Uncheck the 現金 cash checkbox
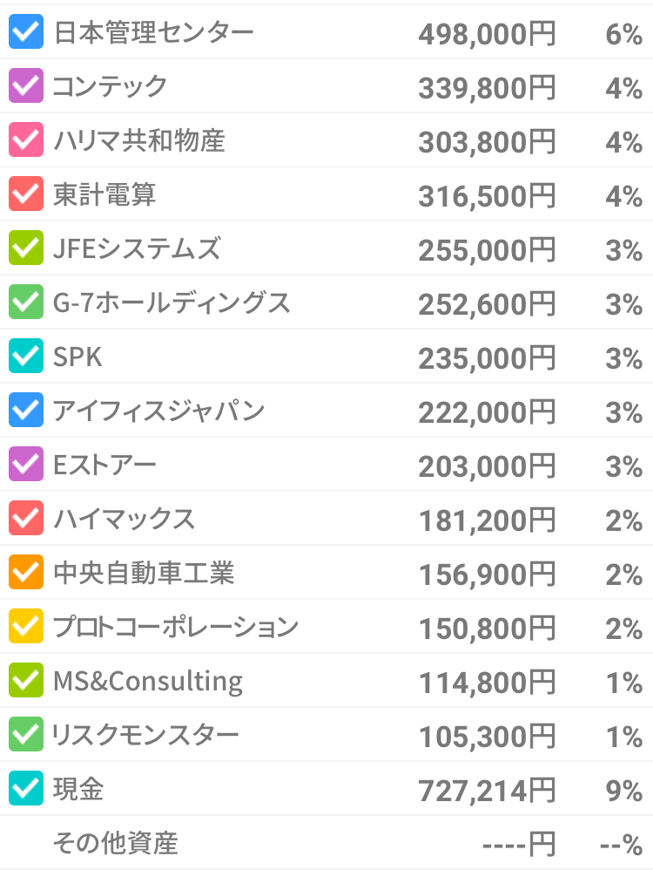Image resolution: width=653 pixels, height=870 pixels. [26, 788]
